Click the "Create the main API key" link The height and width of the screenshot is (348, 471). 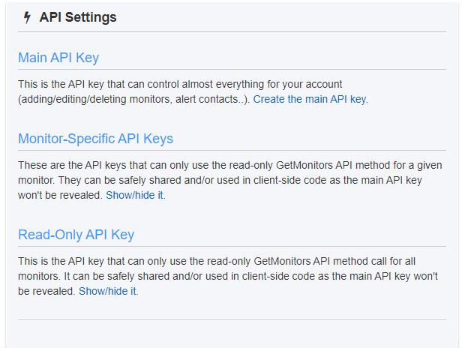(x=310, y=99)
